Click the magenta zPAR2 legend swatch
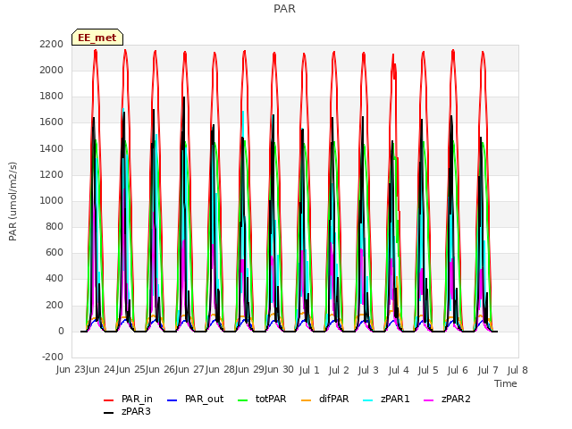 click(429, 400)
